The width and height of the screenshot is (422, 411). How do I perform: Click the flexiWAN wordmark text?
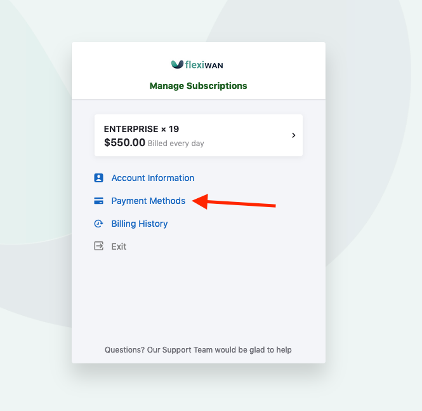click(x=204, y=65)
